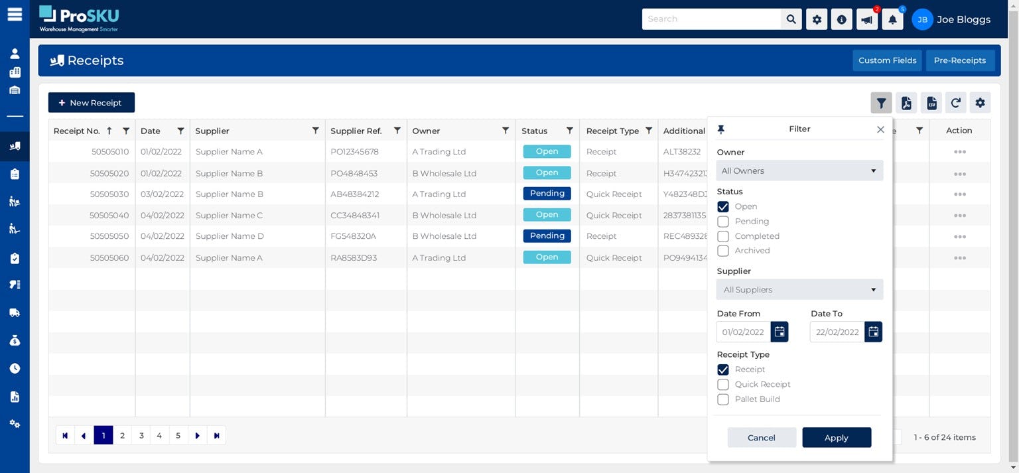This screenshot has height=473, width=1019.
Task: Create a New Receipt
Action: (x=91, y=102)
